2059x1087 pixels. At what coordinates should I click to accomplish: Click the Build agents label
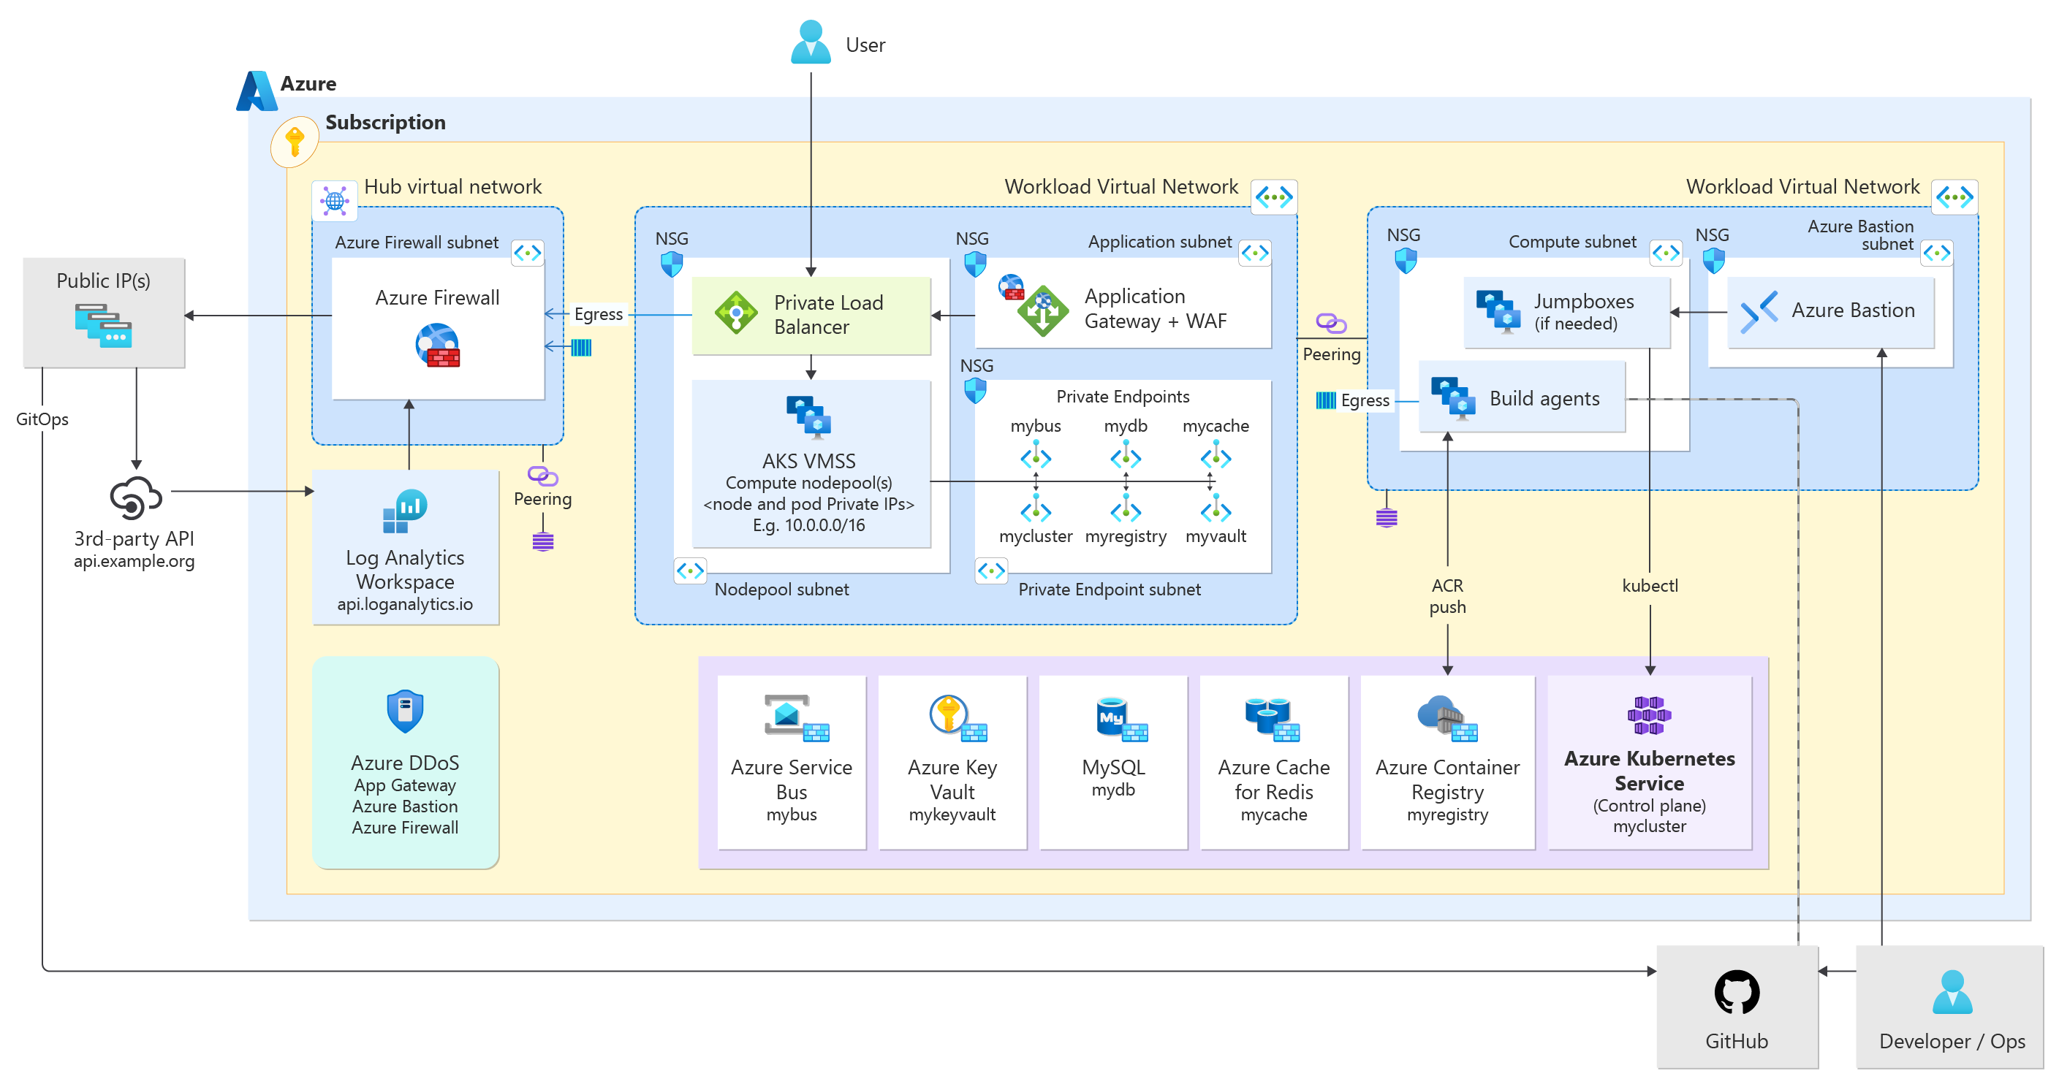(1544, 399)
